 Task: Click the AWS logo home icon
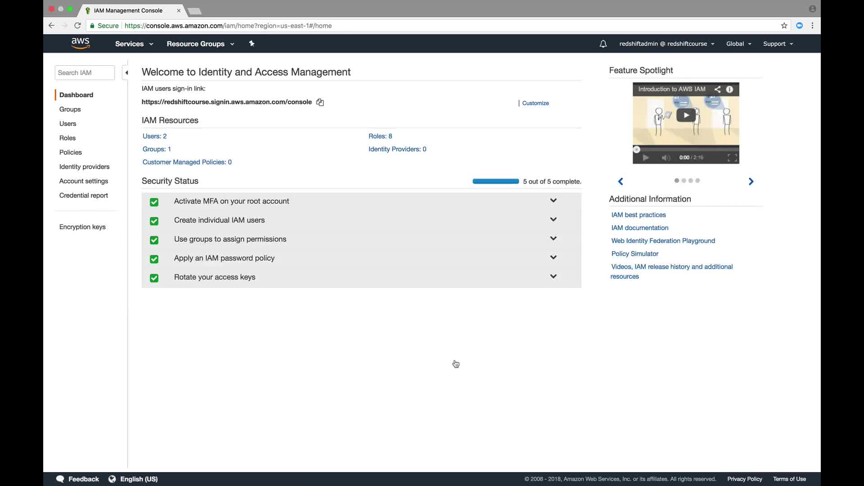click(80, 43)
